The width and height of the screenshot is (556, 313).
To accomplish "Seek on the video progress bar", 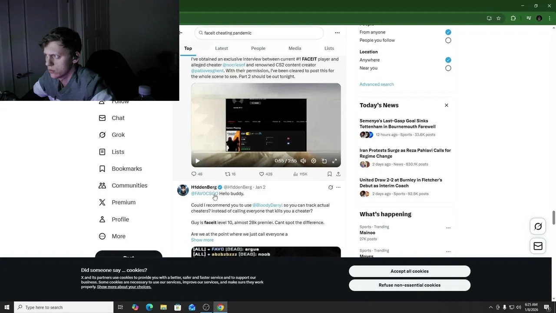I will (266, 152).
